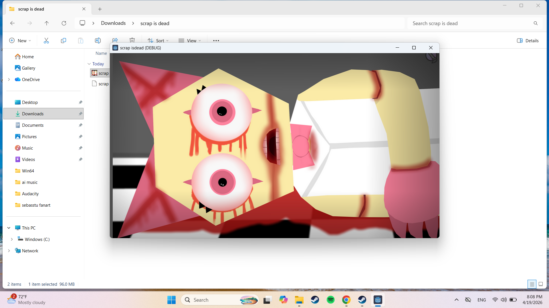Go up one folder level
Viewport: 549px width, 308px height.
pyautogui.click(x=47, y=23)
